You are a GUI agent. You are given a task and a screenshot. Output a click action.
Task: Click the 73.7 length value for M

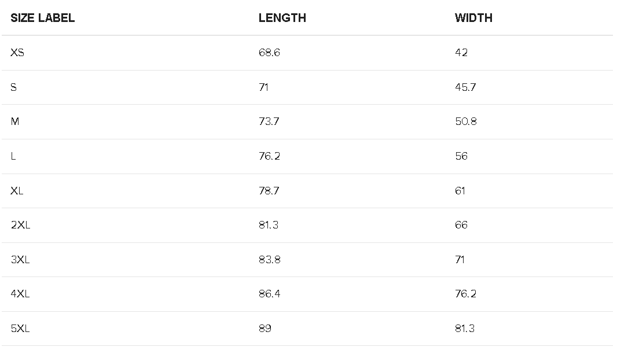pyautogui.click(x=269, y=121)
